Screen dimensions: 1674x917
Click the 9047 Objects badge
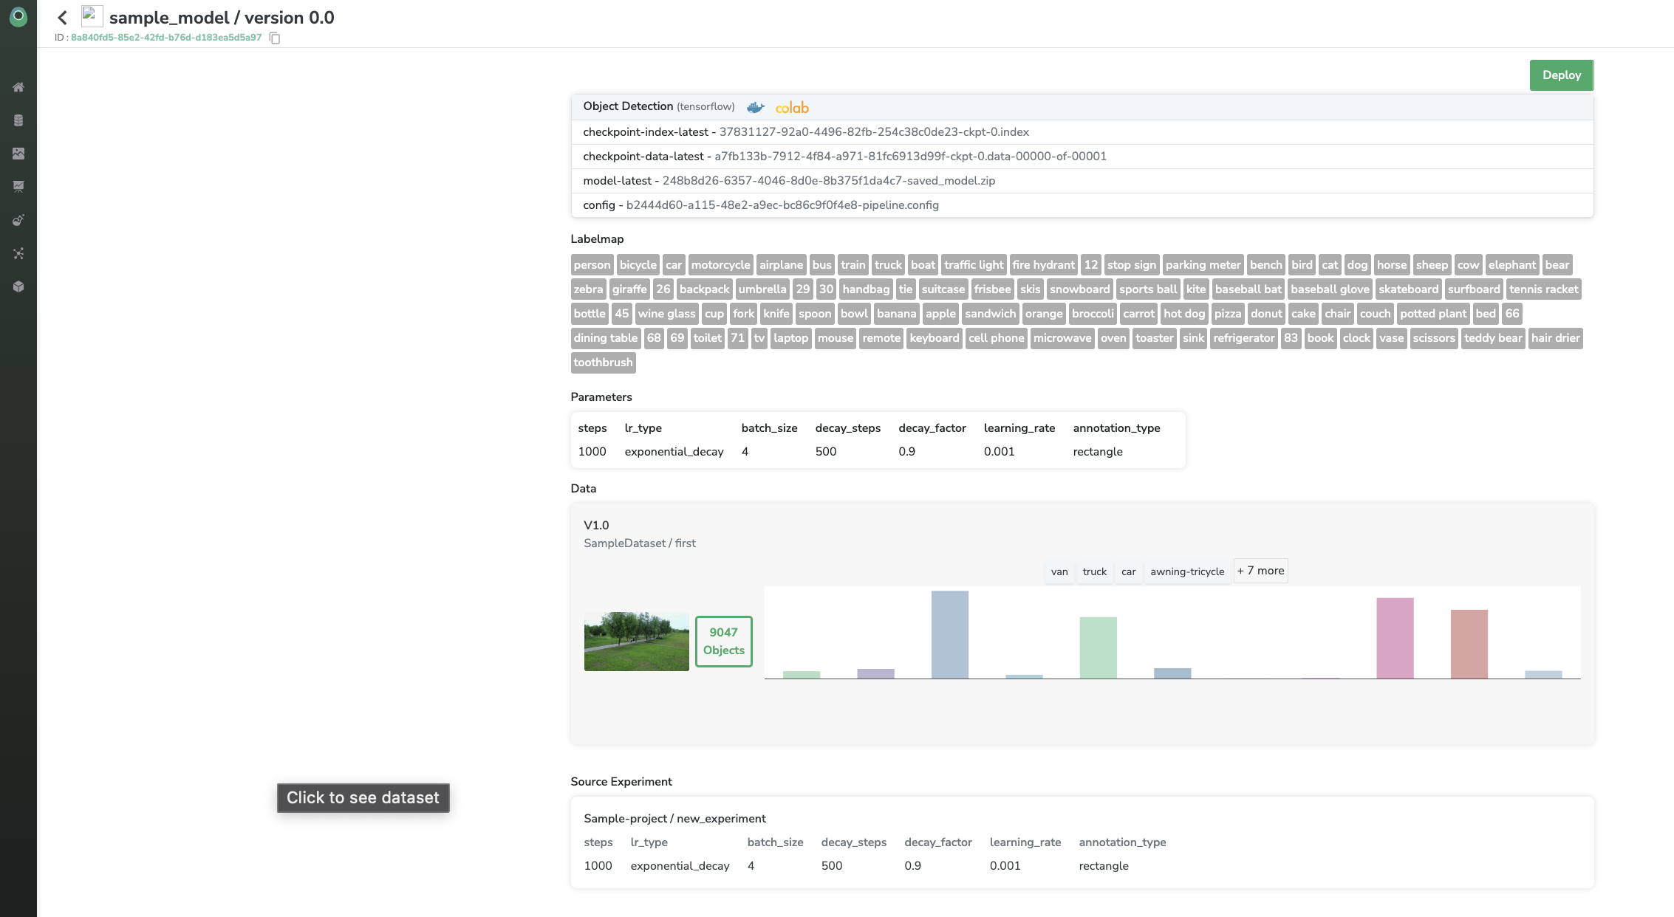tap(723, 641)
